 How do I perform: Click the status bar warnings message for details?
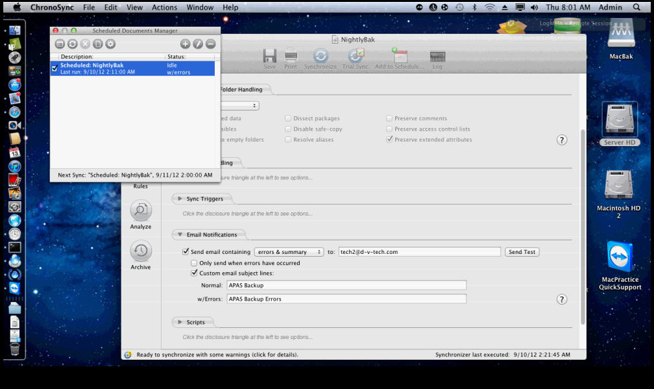click(x=217, y=355)
